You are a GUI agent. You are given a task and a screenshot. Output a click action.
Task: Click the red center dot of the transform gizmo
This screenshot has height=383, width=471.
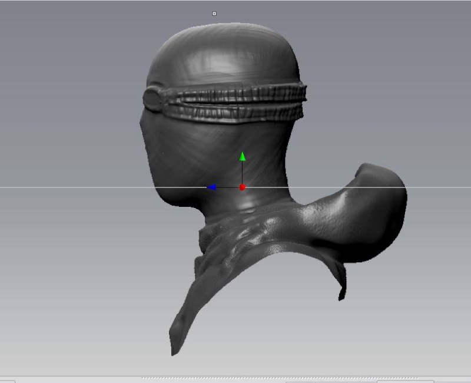(x=243, y=187)
